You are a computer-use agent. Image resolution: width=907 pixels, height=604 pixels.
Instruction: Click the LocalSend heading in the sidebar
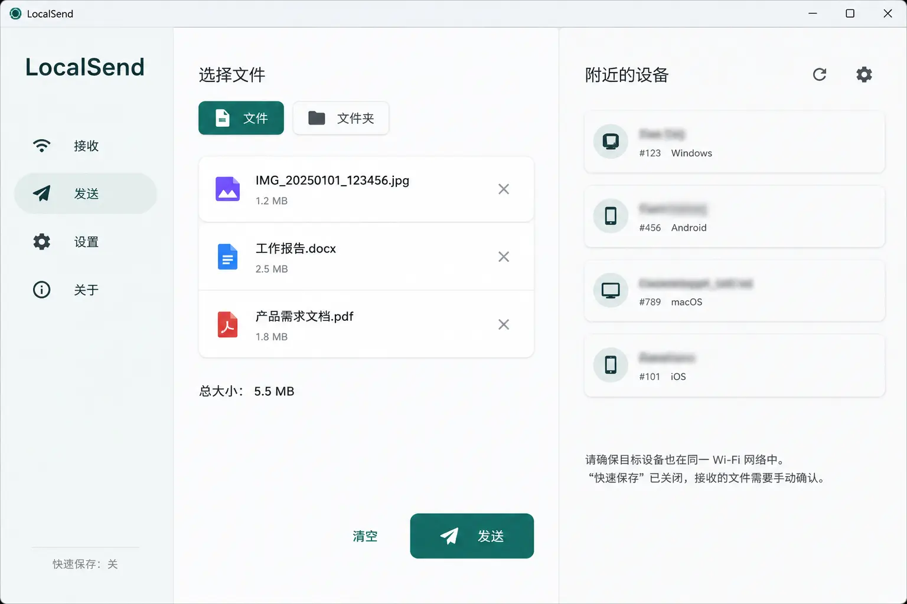(x=85, y=67)
